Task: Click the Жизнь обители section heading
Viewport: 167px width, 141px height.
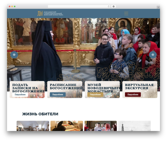Action: 40,114
